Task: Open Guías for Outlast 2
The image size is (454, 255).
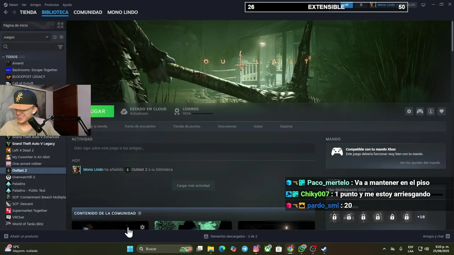Action: (x=258, y=126)
